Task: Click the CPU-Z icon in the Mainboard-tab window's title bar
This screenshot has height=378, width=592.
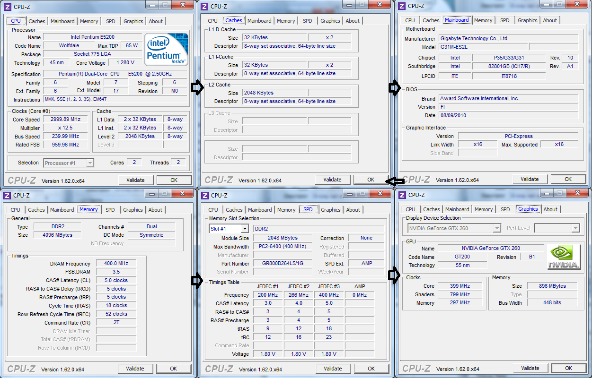Action: tap(402, 6)
